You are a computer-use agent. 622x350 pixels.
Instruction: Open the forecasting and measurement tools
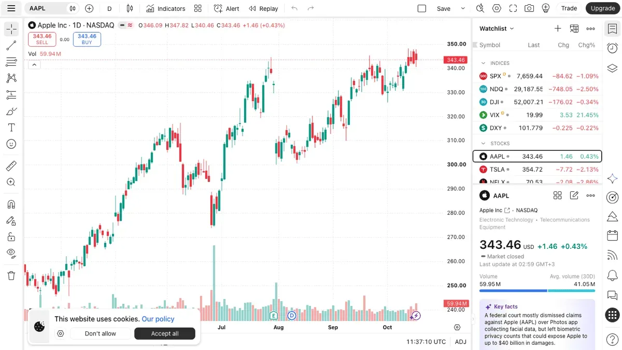tap(11, 95)
